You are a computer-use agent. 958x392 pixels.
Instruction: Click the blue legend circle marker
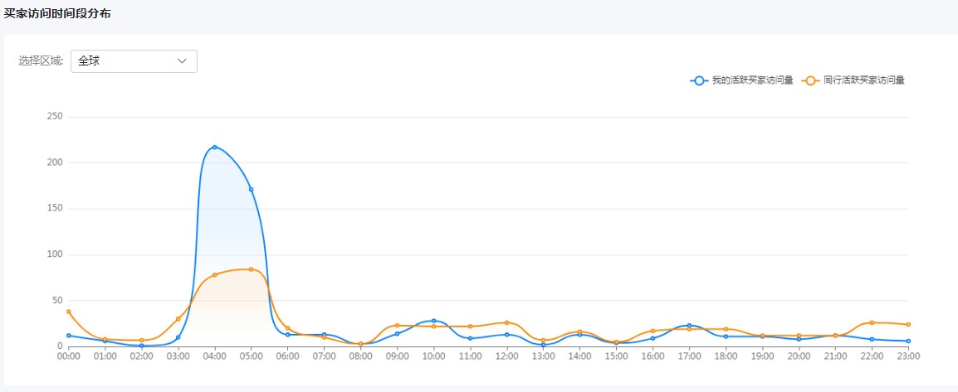699,80
